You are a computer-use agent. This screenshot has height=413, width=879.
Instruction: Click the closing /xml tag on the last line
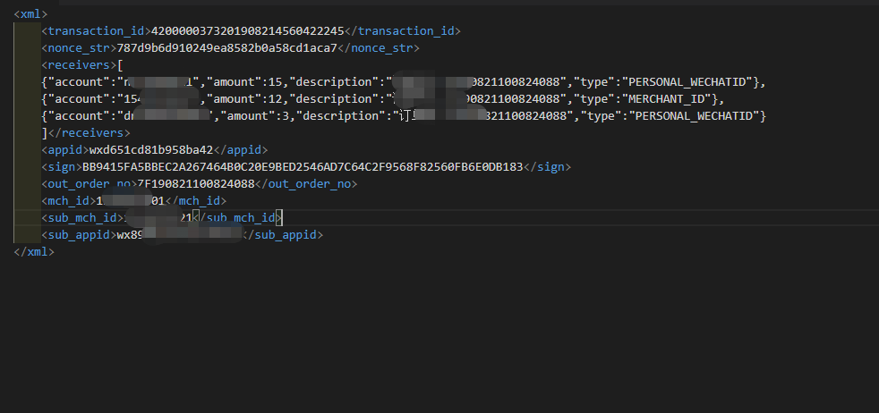click(x=34, y=252)
